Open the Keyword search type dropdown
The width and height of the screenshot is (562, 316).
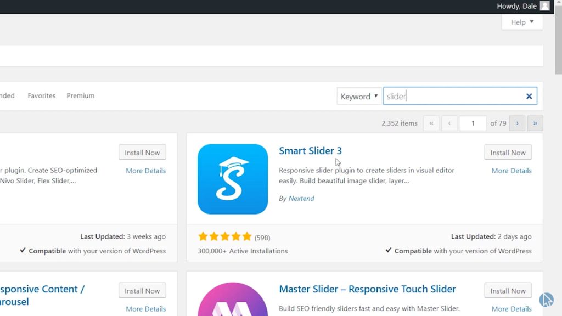coord(359,96)
